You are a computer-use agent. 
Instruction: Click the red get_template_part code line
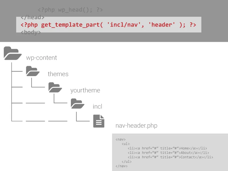click(x=108, y=25)
